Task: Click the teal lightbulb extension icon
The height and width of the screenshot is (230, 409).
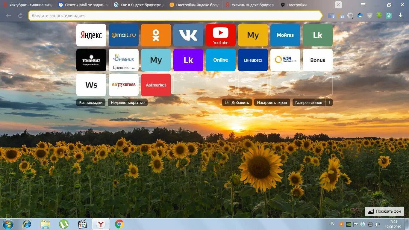Action: (389, 16)
